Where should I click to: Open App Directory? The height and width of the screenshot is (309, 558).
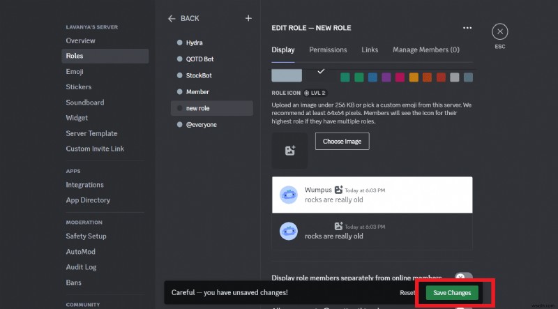[105, 200]
